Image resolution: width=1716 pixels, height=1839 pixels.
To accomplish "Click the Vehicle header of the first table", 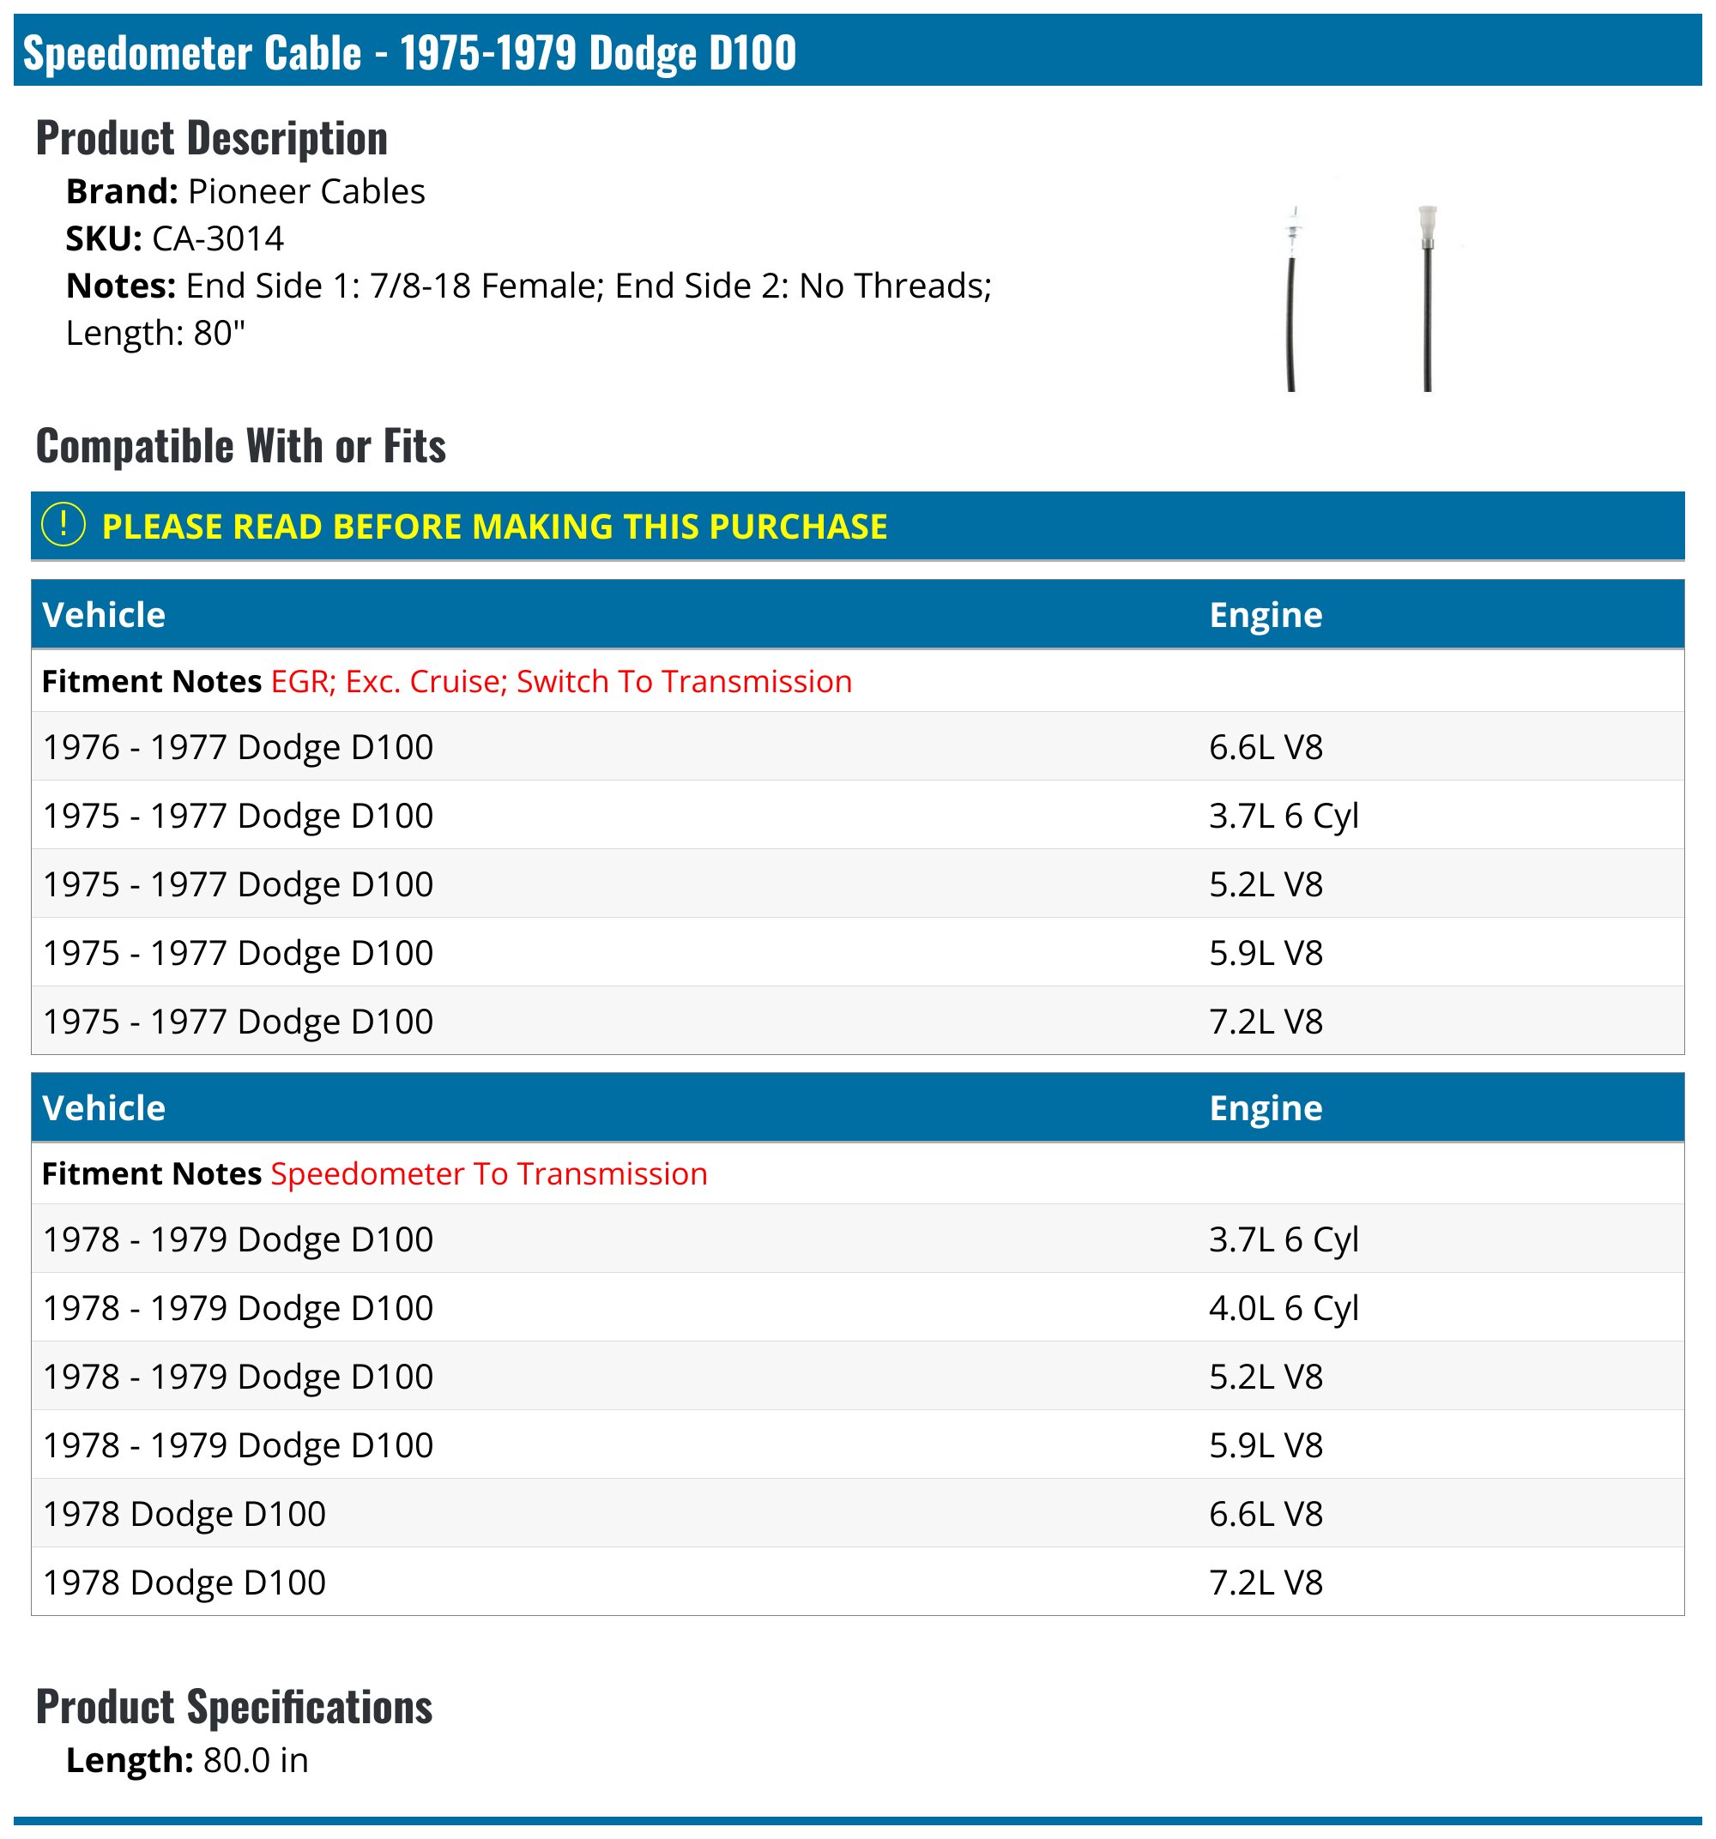I will [104, 614].
